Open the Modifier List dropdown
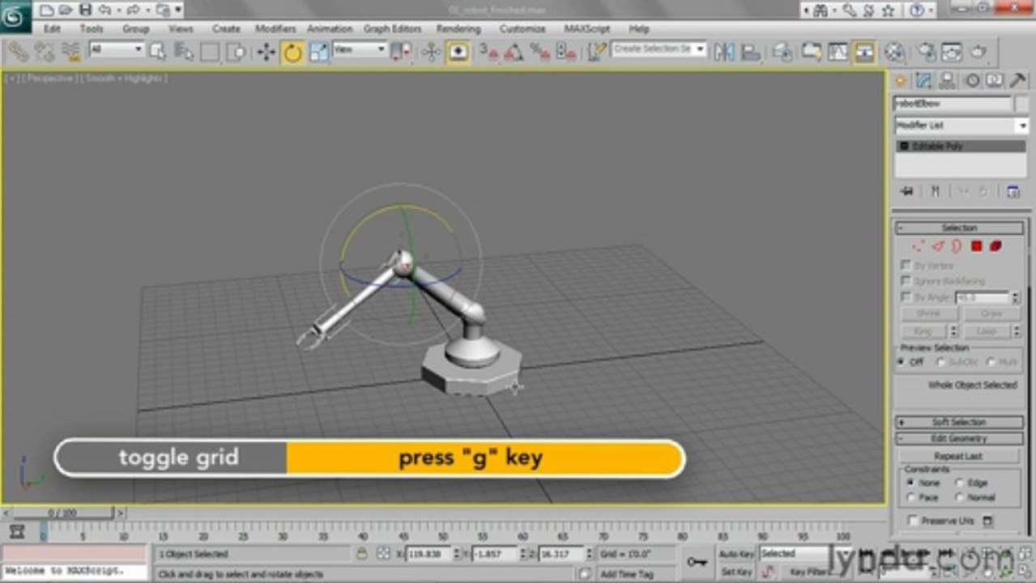Image resolution: width=1036 pixels, height=583 pixels. [961, 126]
